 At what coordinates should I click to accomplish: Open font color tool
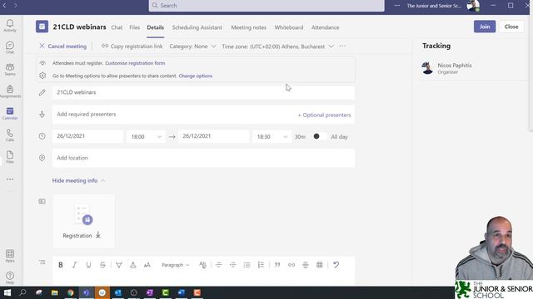tap(133, 265)
